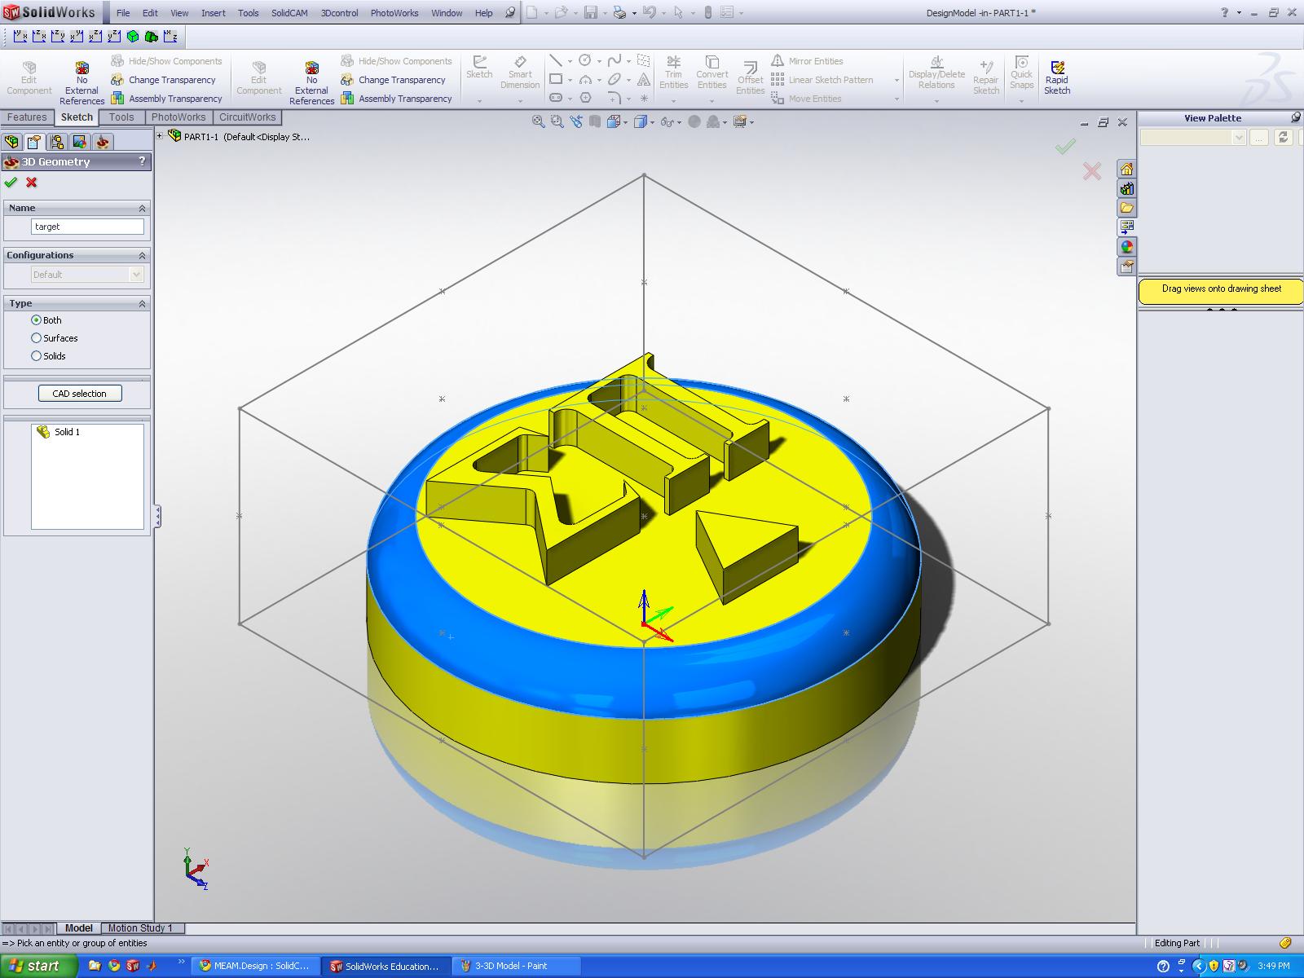The image size is (1304, 978).
Task: Click the Text sketch tool icon
Action: click(644, 80)
